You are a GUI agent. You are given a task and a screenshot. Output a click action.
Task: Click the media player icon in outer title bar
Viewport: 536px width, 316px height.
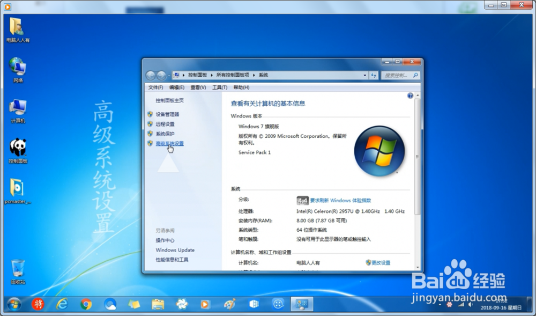tap(7, 6)
